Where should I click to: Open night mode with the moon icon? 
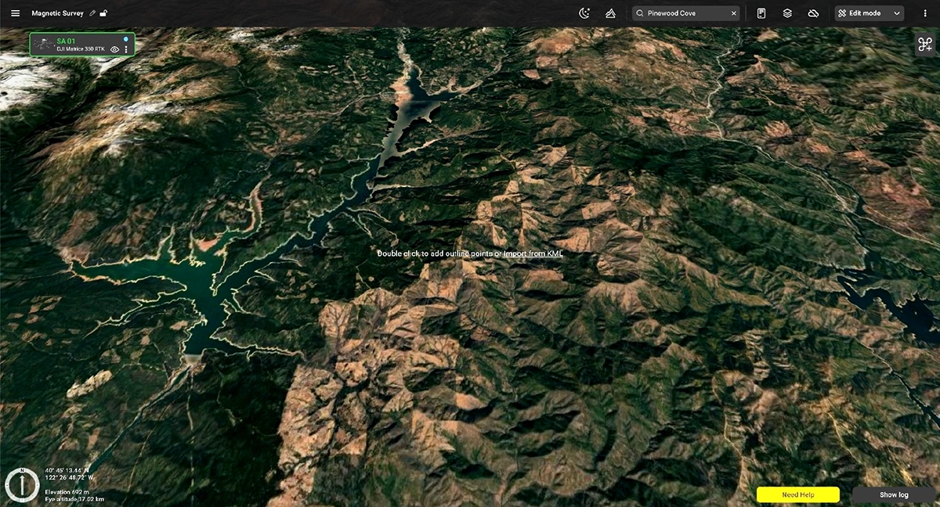584,13
